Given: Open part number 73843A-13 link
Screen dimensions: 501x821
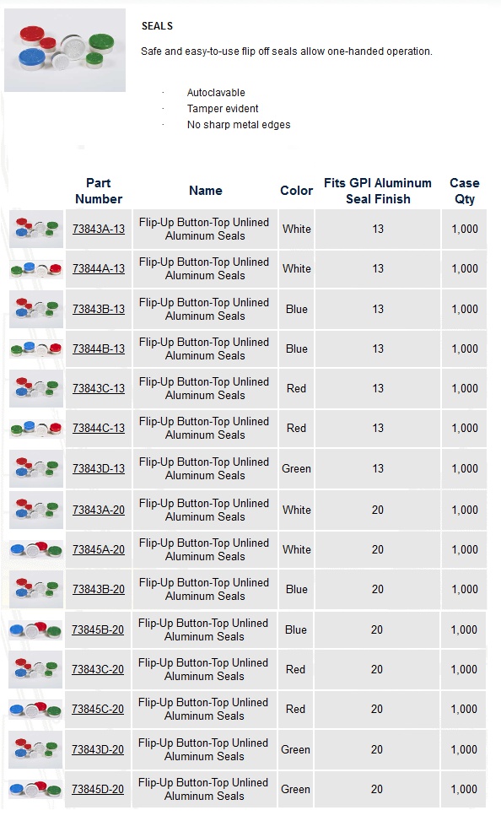Looking at the screenshot, I should [x=99, y=229].
